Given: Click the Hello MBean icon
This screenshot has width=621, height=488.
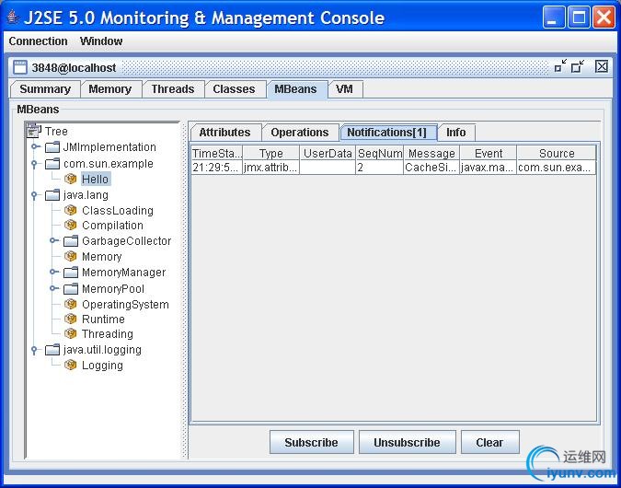Looking at the screenshot, I should point(71,180).
